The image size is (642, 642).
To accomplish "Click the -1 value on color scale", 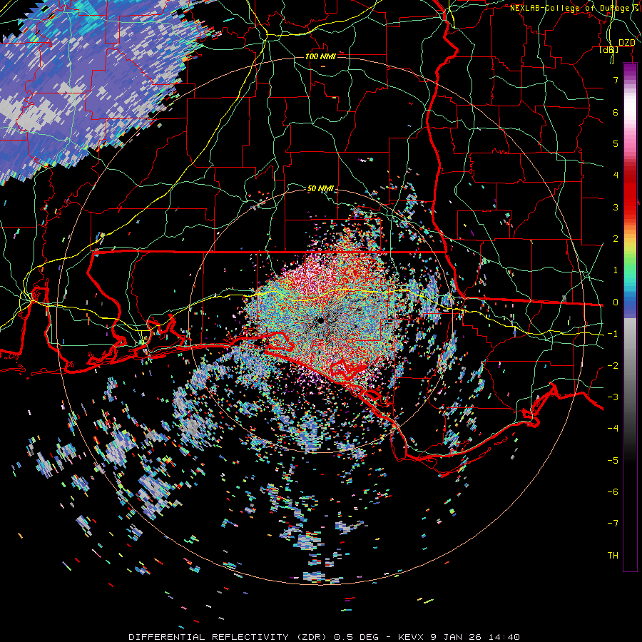I will point(613,334).
